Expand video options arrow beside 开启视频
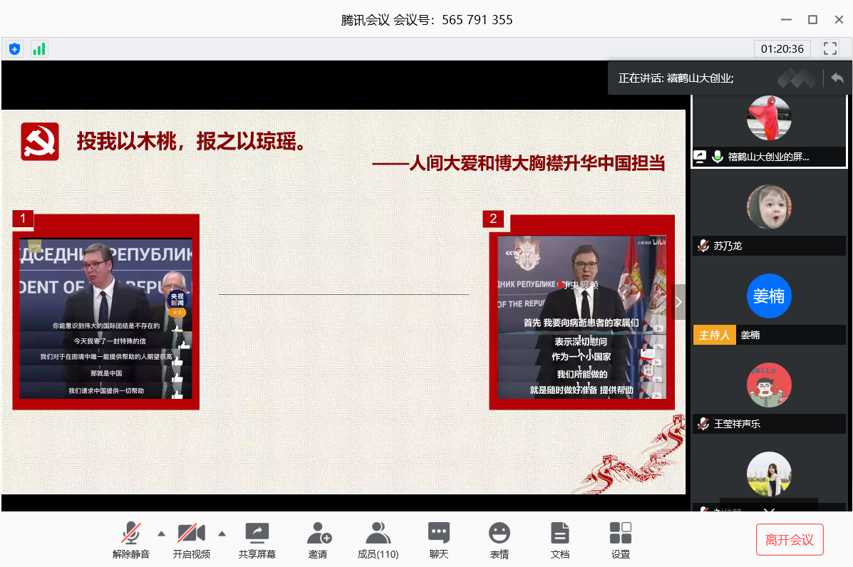This screenshot has height=567, width=853. click(222, 534)
